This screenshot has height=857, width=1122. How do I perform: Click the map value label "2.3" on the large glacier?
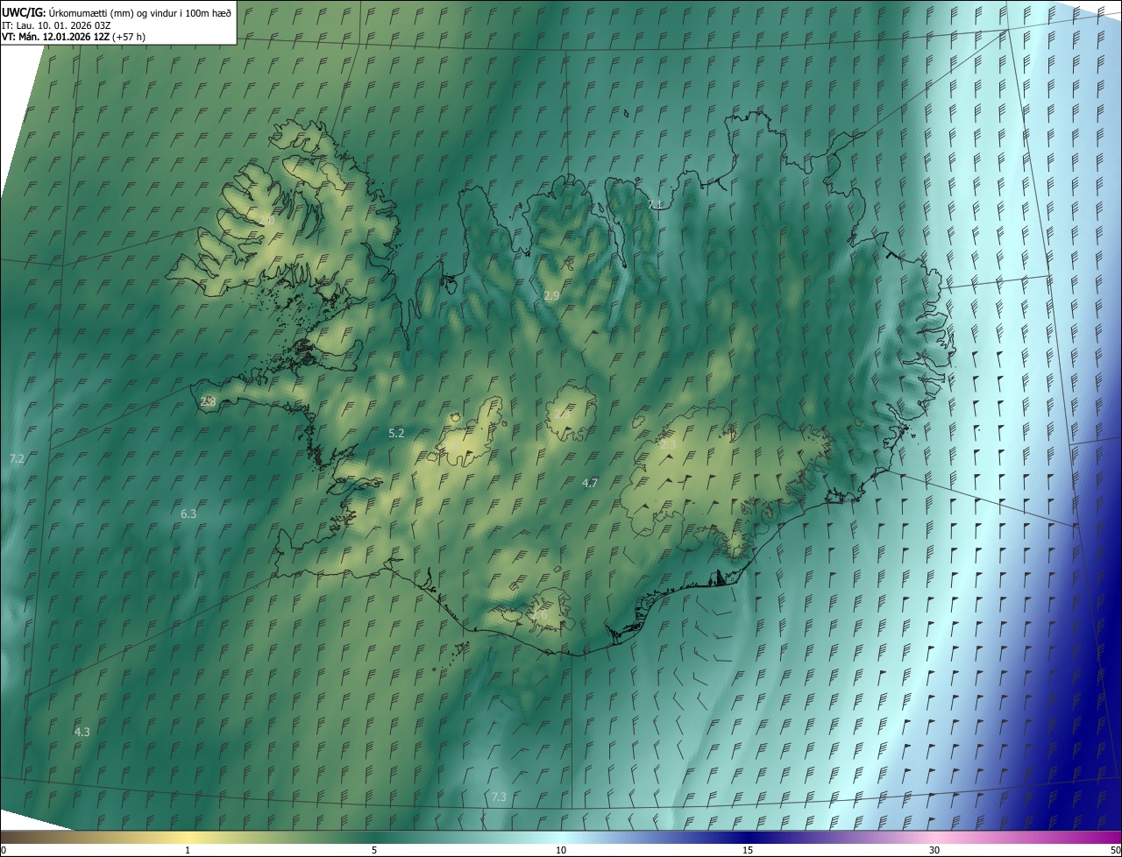point(668,445)
